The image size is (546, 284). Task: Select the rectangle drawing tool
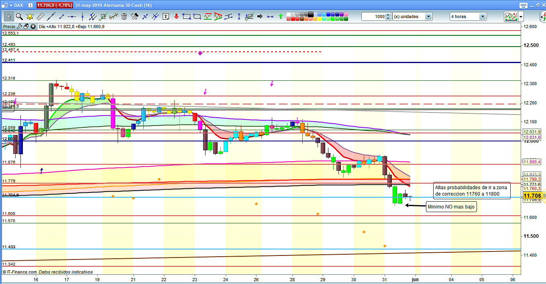click(186, 16)
